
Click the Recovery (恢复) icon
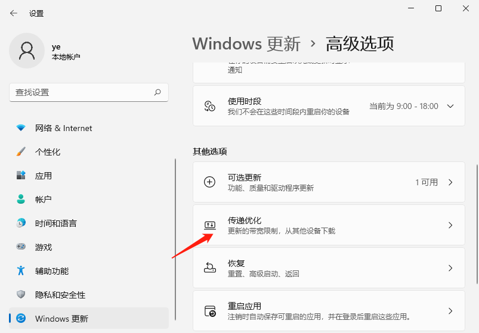209,268
